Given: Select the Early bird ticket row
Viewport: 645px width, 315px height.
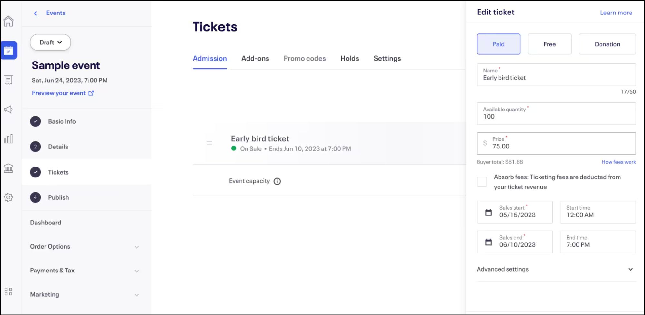Looking at the screenshot, I should (x=329, y=143).
